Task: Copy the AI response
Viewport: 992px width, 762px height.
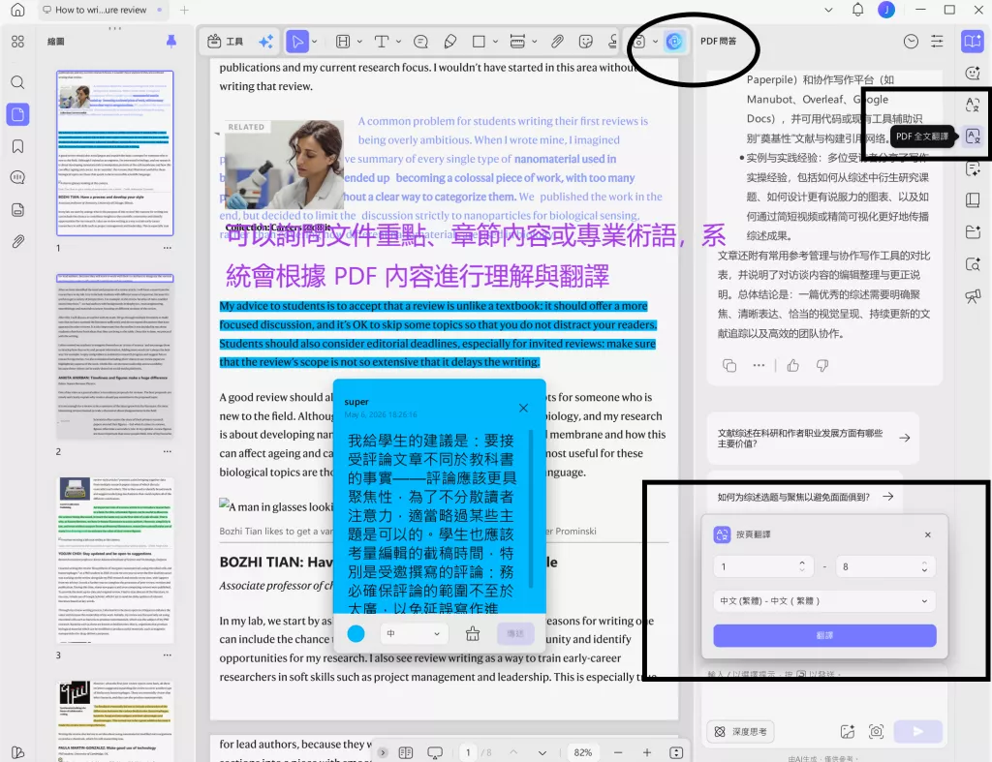Action: point(729,365)
